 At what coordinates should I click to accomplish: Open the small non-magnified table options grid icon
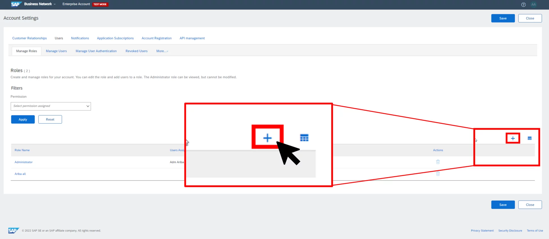tap(530, 138)
